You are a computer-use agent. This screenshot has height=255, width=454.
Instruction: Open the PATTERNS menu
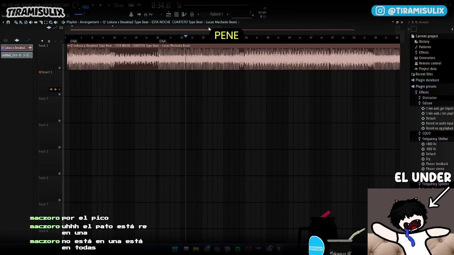coord(27,5)
